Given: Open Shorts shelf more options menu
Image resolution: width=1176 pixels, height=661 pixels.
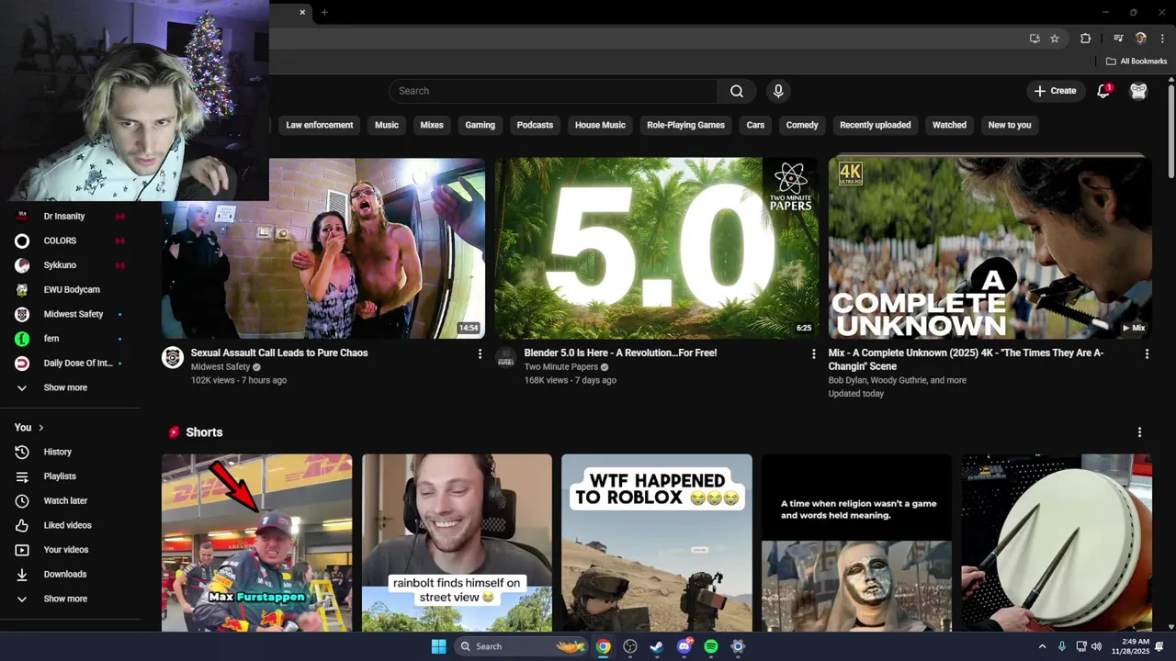Looking at the screenshot, I should coord(1139,432).
